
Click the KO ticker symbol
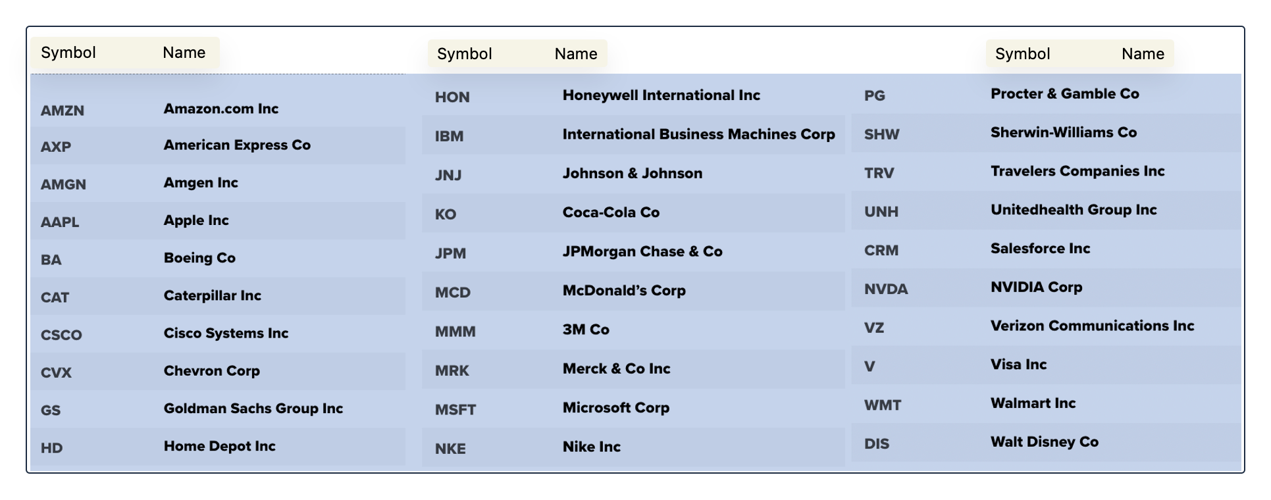click(x=446, y=214)
